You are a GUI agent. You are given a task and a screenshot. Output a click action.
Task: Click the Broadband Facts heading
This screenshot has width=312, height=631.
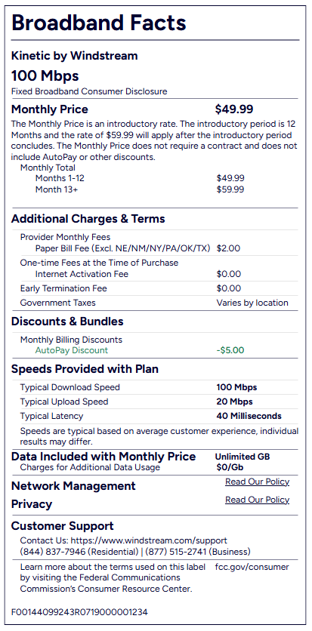tap(99, 23)
